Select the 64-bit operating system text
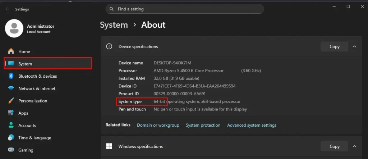Viewport: 368px width, 159px height. coord(197,101)
